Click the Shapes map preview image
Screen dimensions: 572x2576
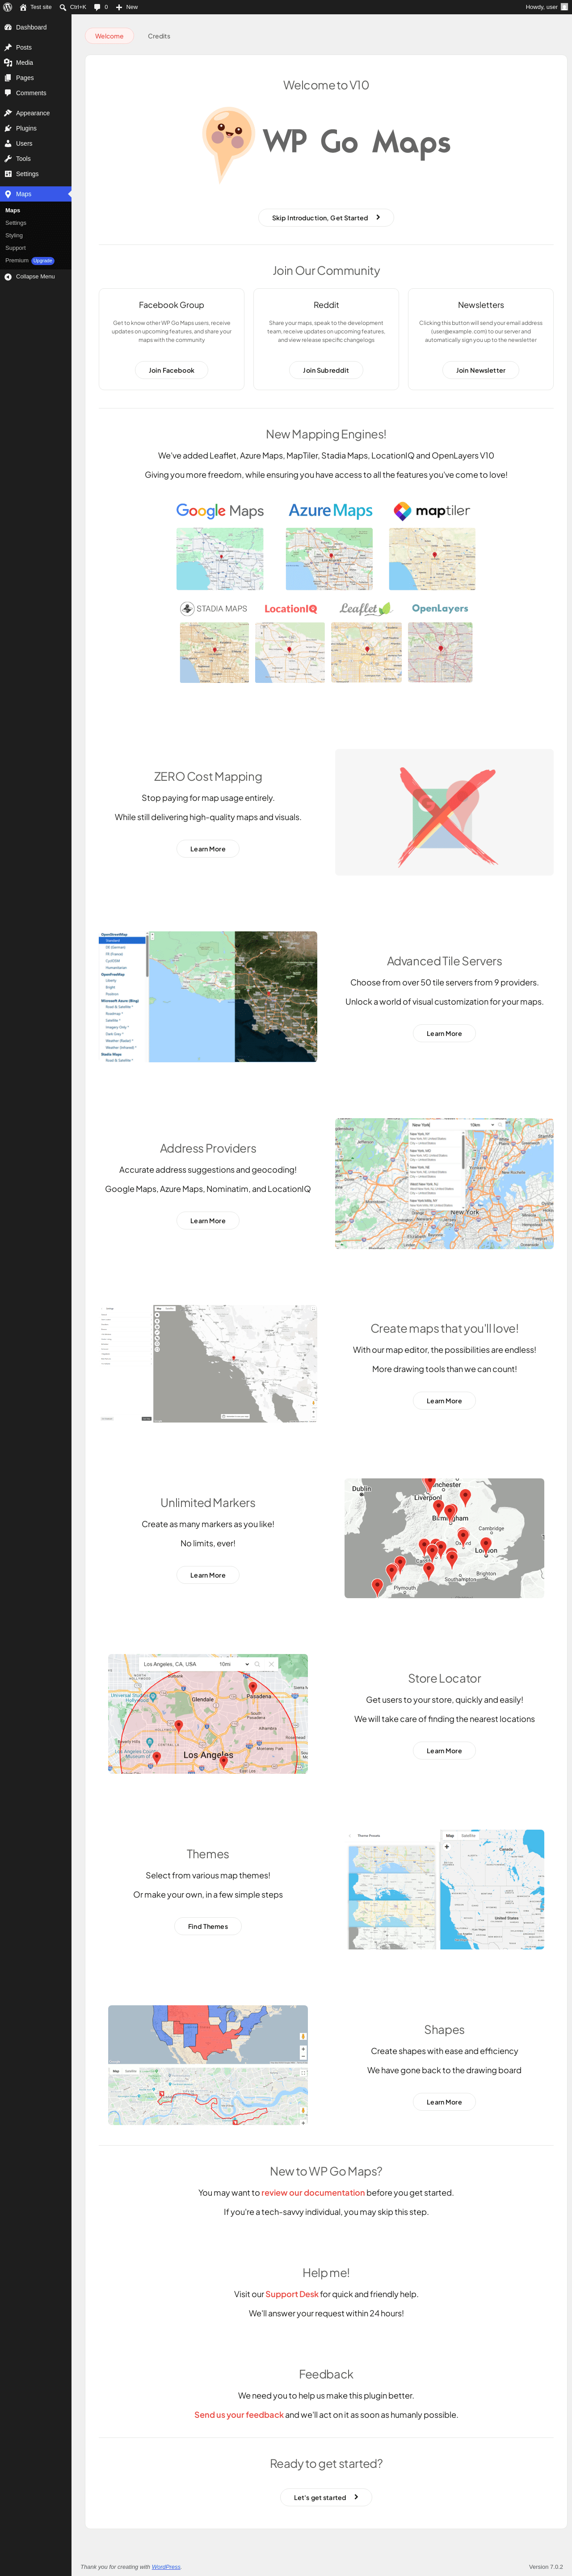208,2065
